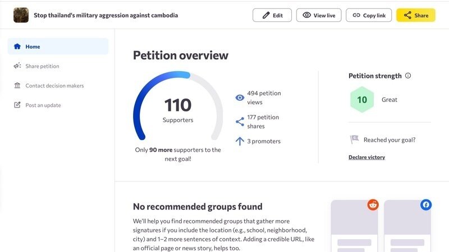Screen dimensions: 449x252
Task: Click the Copy link button
Action: click(x=369, y=15)
